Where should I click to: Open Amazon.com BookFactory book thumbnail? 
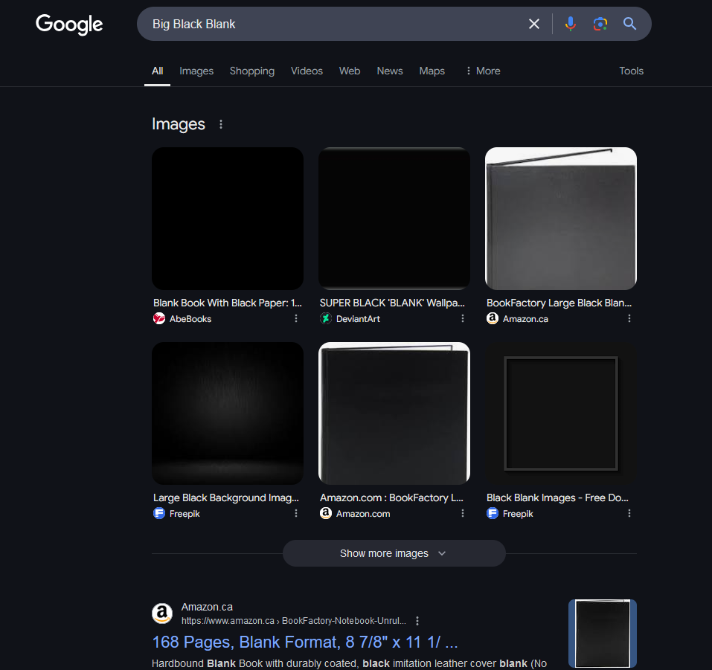[394, 413]
